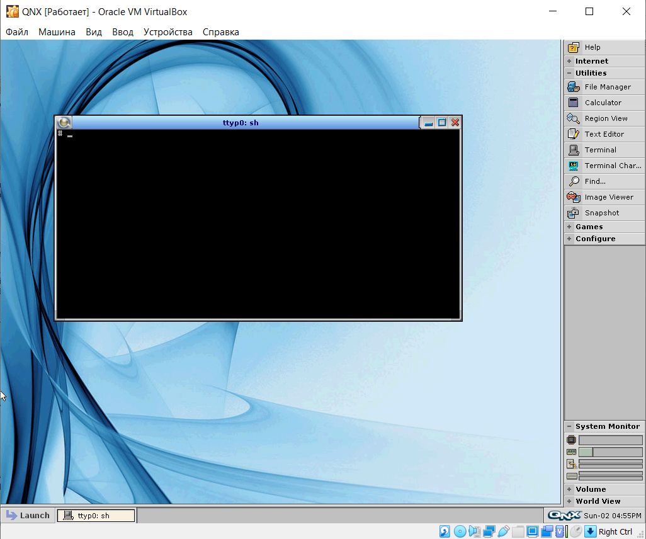Click the terminal window's menu icon
This screenshot has width=646, height=539.
64,122
